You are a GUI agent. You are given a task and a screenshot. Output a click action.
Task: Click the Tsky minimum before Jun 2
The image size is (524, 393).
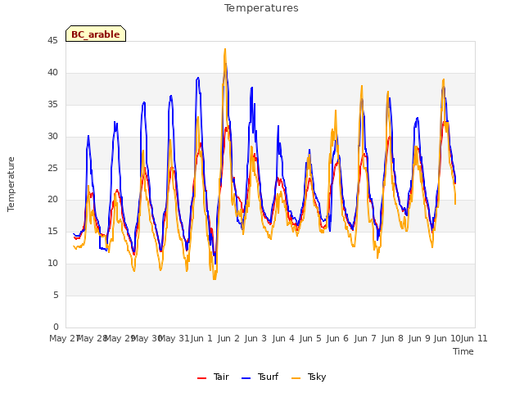(215, 278)
